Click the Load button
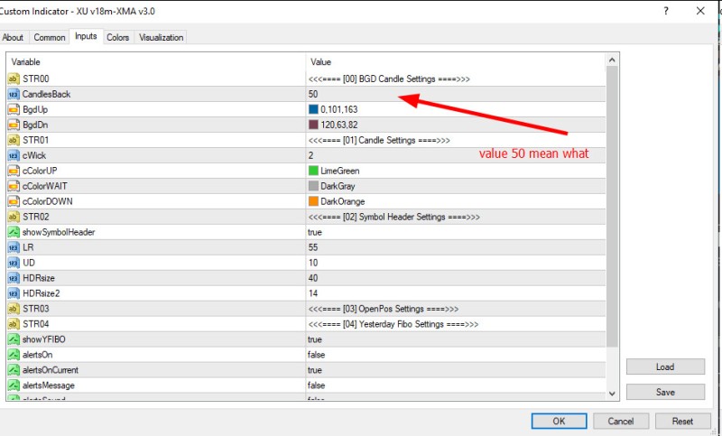Screen dimensions: 722x436 pos(665,366)
